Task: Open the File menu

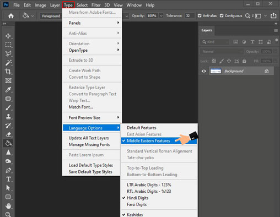Action: pos(17,5)
